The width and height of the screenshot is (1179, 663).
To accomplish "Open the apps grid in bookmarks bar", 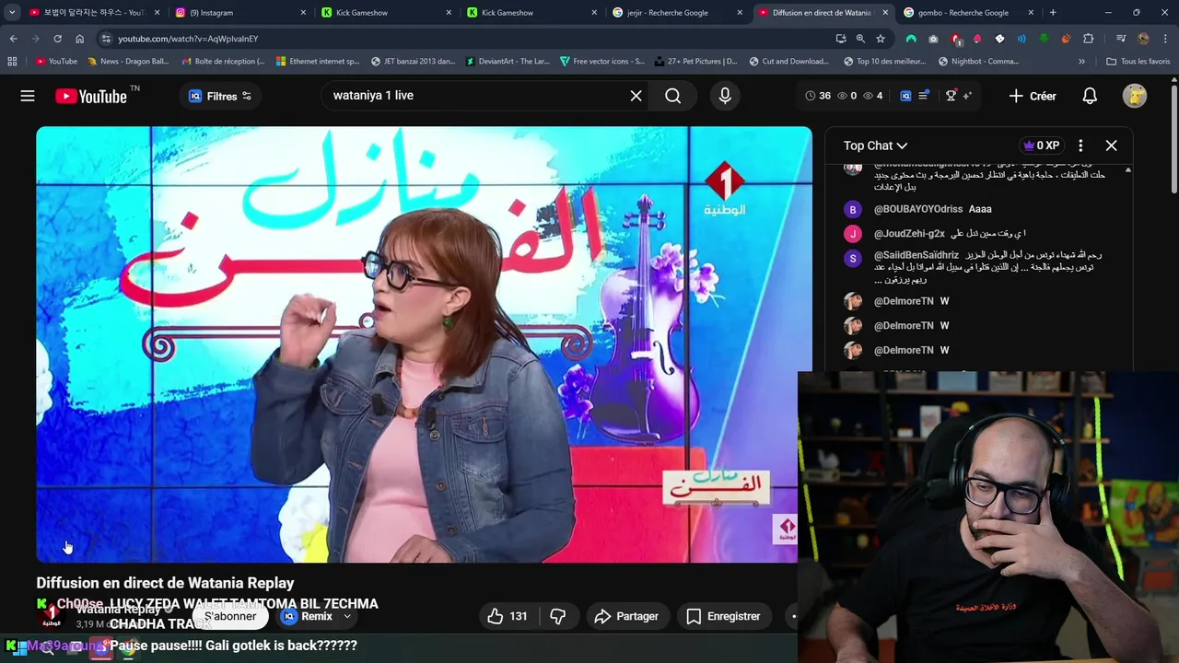I will tap(12, 62).
